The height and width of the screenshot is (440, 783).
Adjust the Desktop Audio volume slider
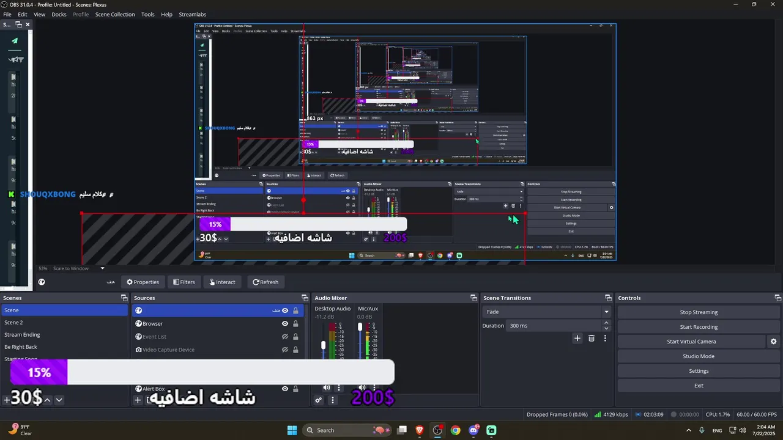point(323,345)
